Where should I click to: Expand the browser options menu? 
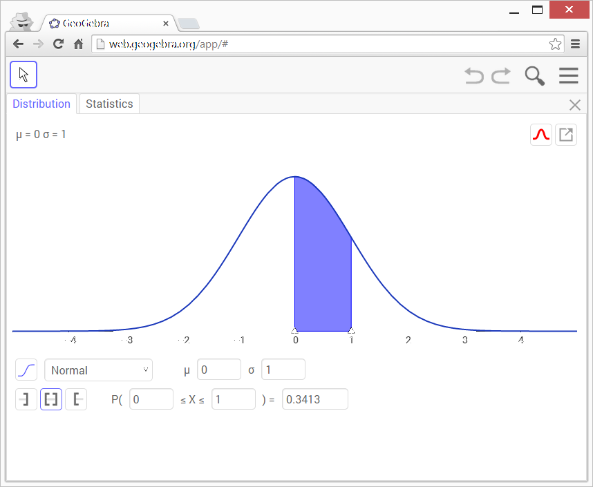pos(576,44)
